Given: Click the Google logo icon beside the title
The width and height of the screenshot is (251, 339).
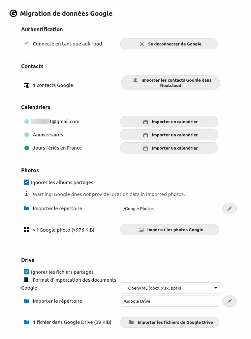Looking at the screenshot, I should coord(14,14).
